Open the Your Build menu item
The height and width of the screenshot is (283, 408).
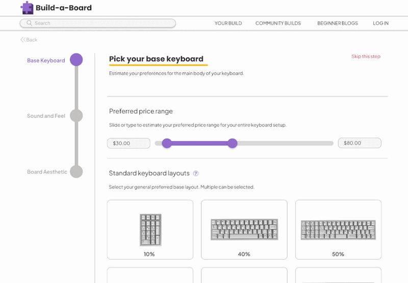[x=228, y=23]
